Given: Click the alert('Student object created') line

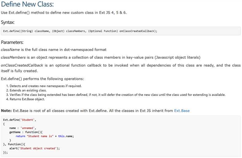Looking at the screenshot, I should (34, 148).
